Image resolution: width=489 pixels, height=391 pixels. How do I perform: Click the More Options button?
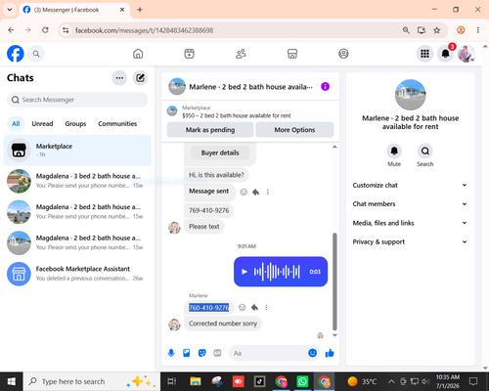pos(294,130)
